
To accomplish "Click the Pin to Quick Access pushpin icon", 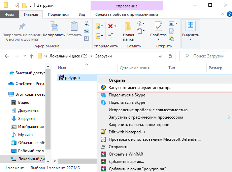I will [22, 27].
